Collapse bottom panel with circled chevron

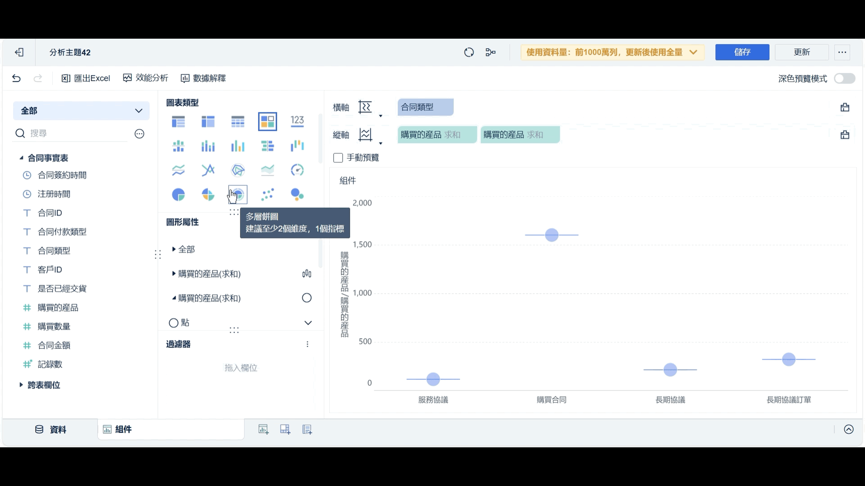click(x=849, y=429)
